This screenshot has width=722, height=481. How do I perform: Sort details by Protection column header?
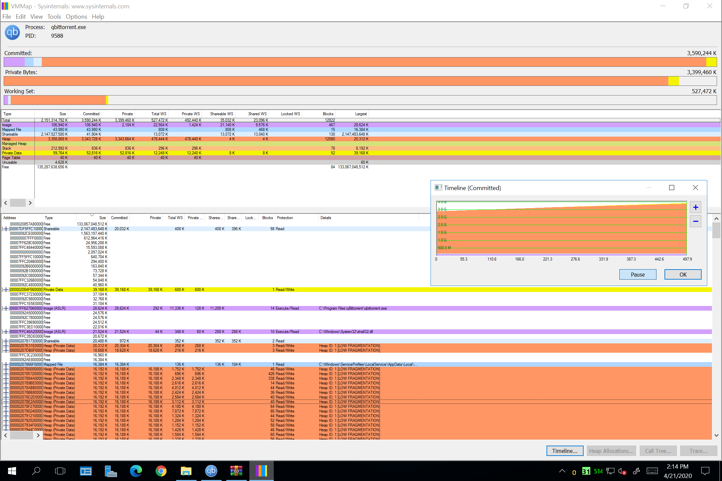pyautogui.click(x=297, y=218)
